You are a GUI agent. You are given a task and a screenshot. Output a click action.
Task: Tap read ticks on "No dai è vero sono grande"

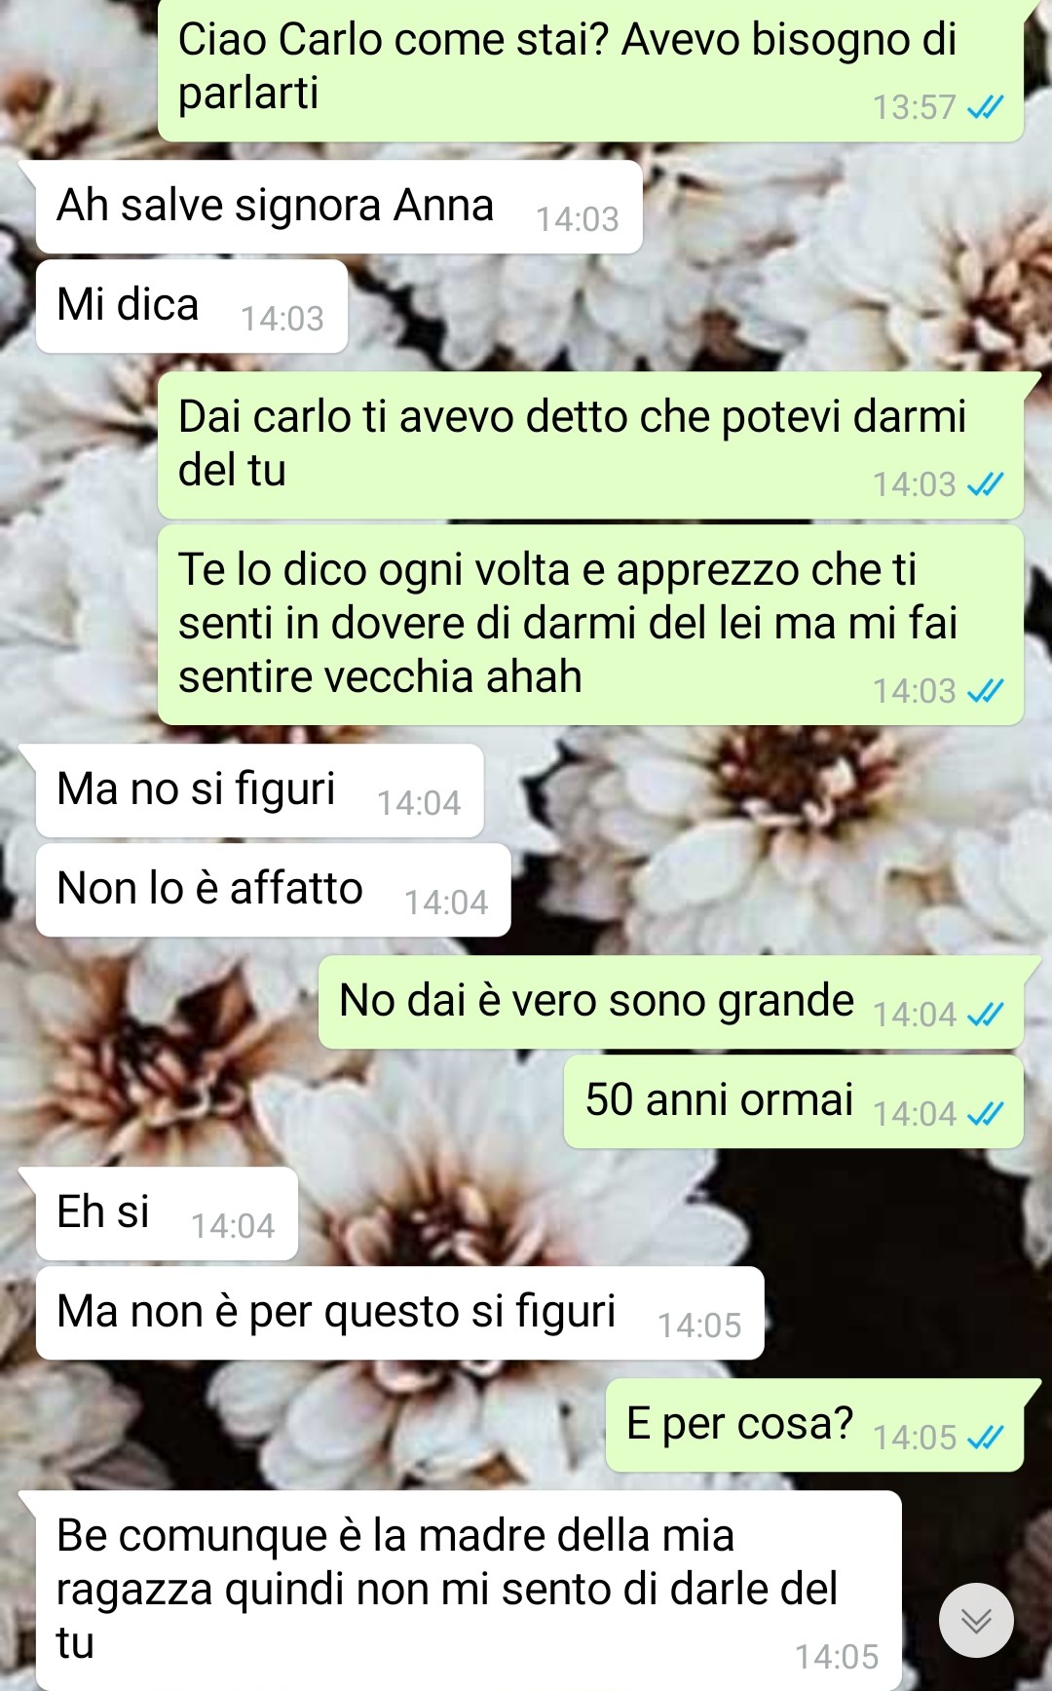[985, 1015]
